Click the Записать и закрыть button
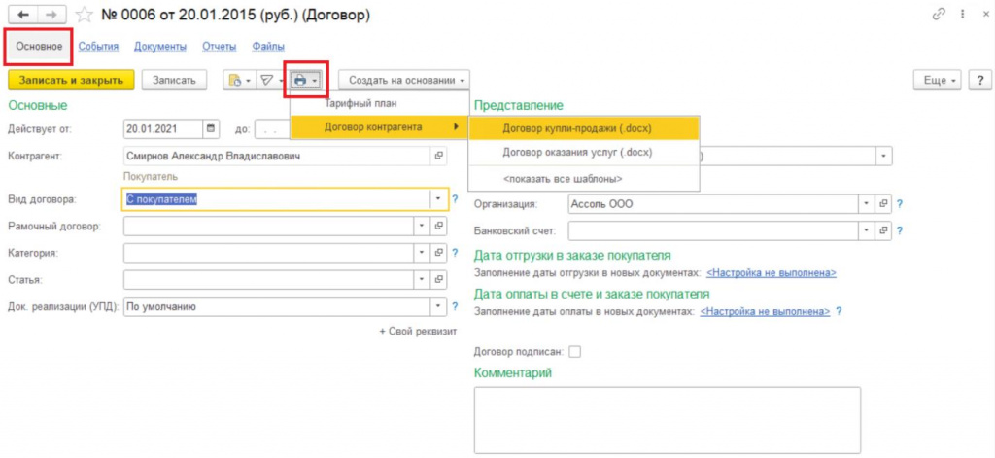Viewport: 995px width, 458px height. click(71, 80)
